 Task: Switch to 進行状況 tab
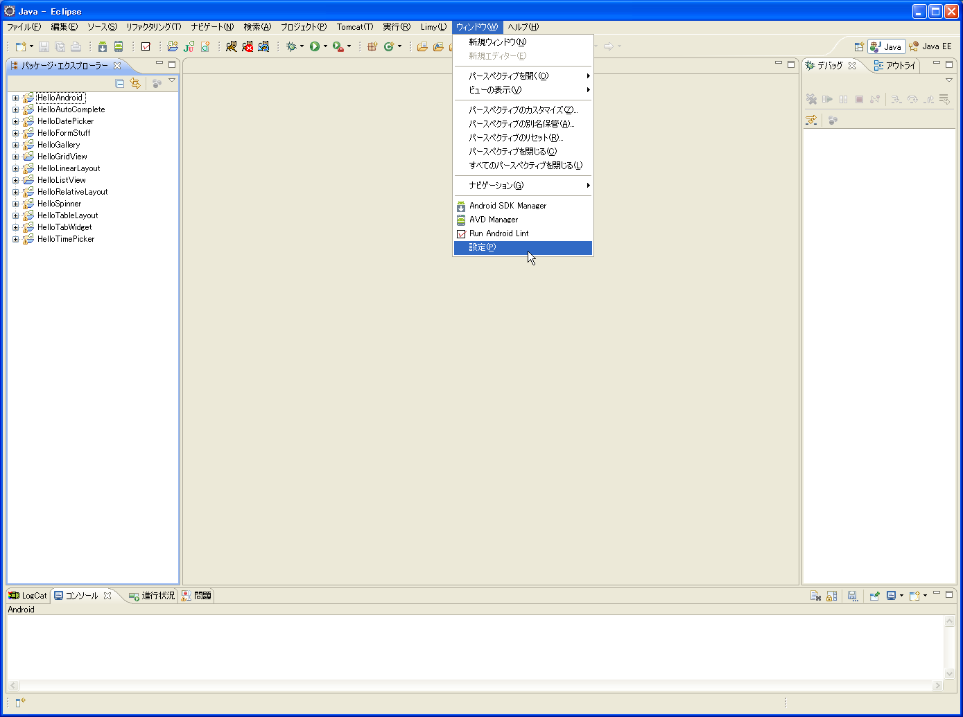click(152, 596)
